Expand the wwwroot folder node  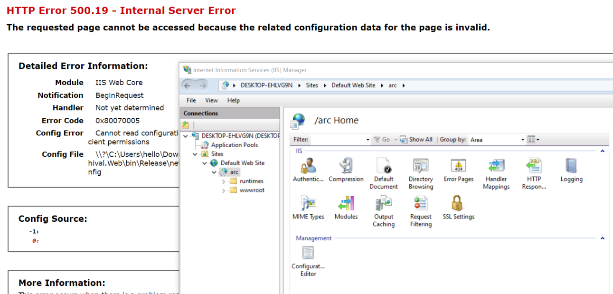(x=224, y=190)
